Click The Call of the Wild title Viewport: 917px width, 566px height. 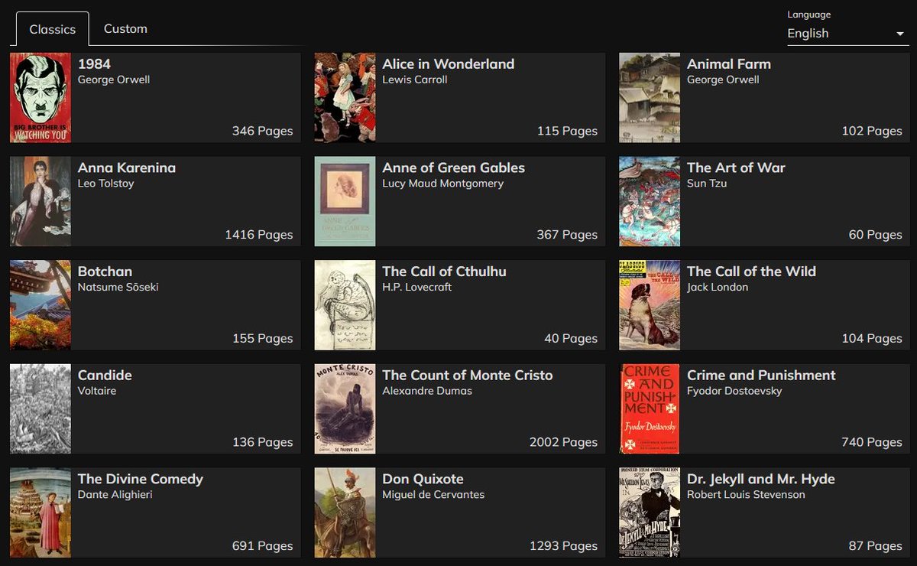tap(751, 272)
